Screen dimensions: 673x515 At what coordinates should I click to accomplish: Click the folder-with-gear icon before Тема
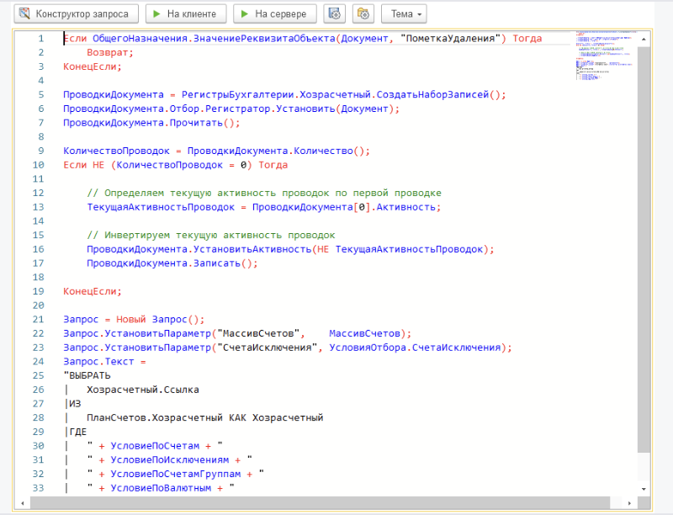click(363, 14)
